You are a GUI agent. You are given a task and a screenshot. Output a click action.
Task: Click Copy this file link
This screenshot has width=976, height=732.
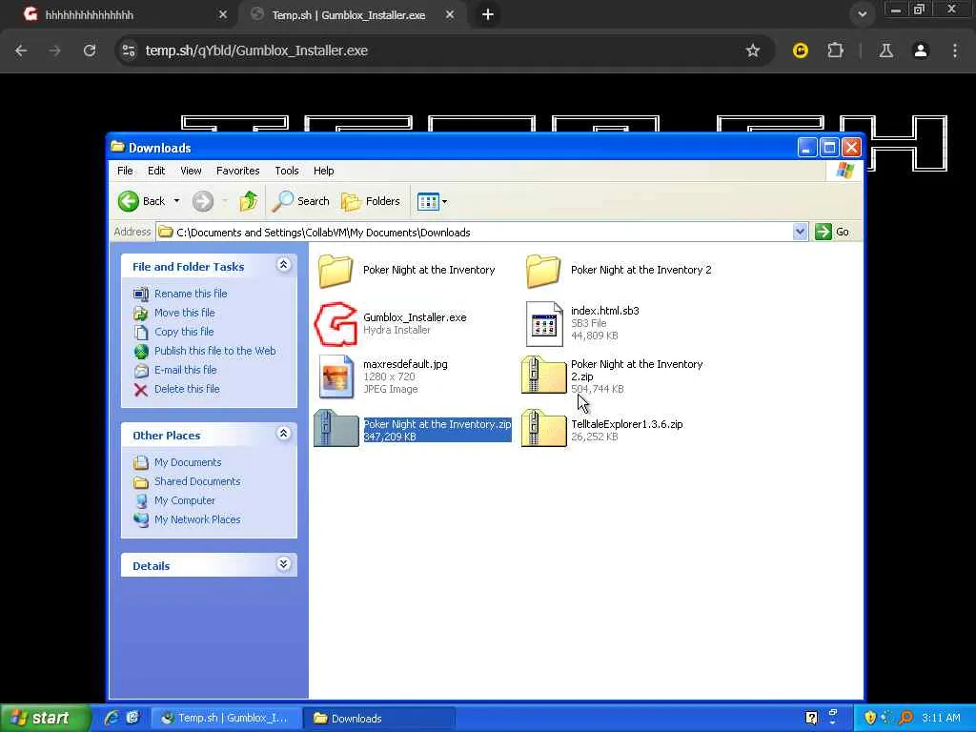click(184, 332)
